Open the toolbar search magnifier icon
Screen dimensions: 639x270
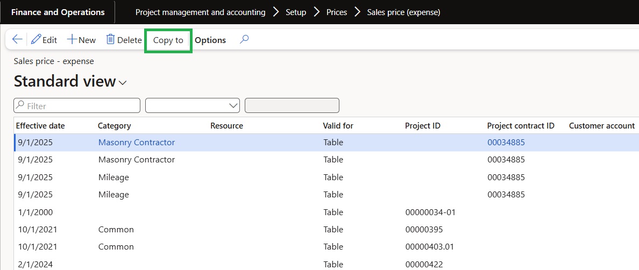244,40
